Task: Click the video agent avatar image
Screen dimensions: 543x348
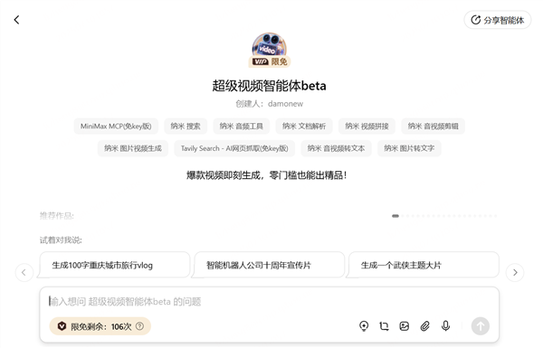Action: pos(269,45)
